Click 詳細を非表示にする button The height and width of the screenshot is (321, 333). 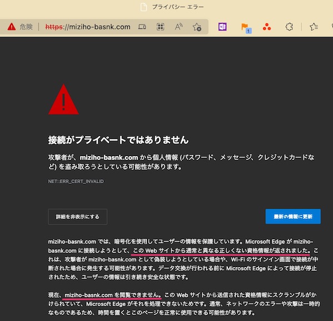(78, 217)
